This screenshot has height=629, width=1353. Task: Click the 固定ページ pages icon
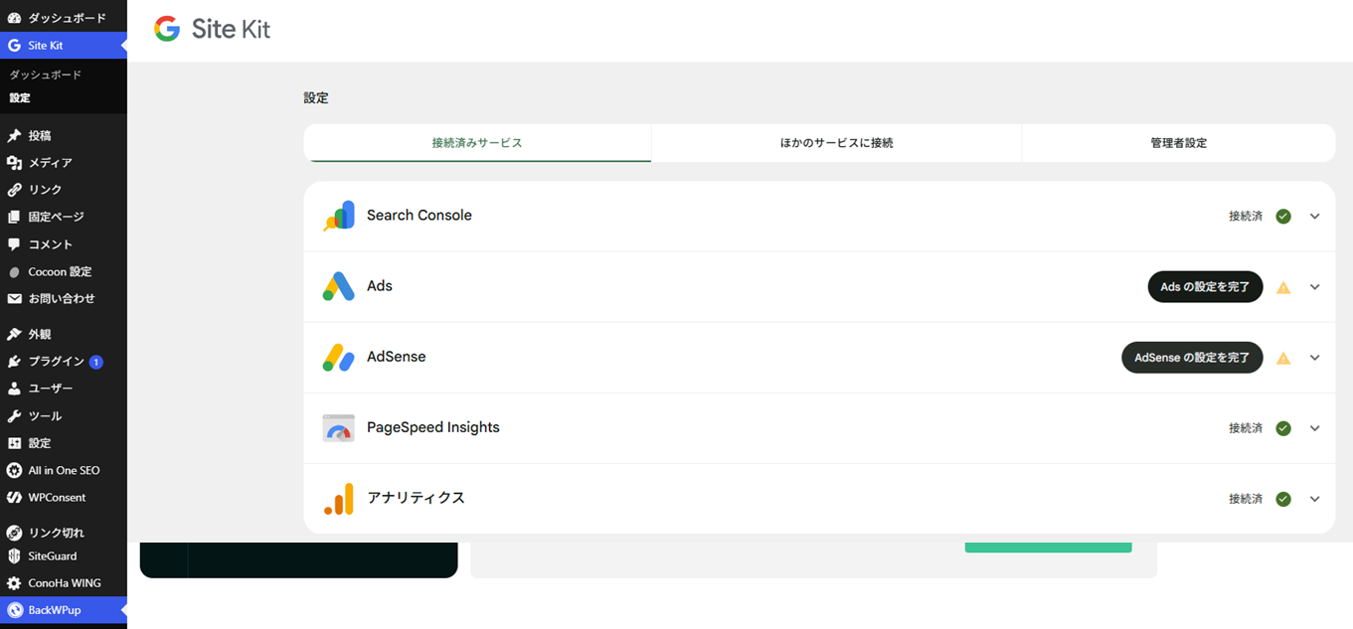[14, 217]
